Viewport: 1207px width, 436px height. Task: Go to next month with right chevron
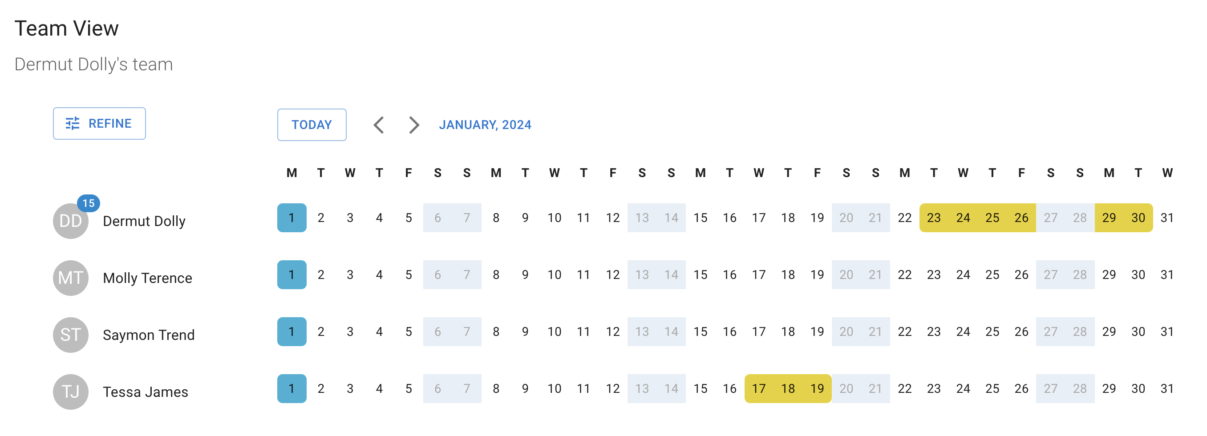pyautogui.click(x=414, y=125)
